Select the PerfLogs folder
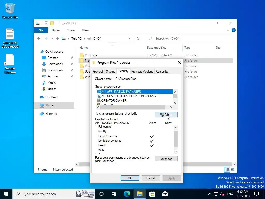 coord(91,55)
